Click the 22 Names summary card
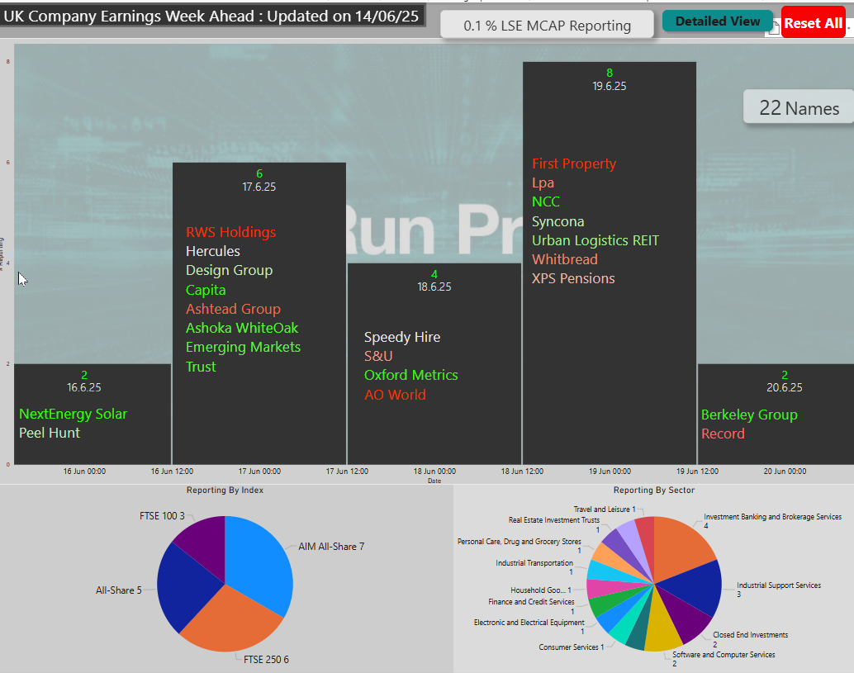The height and width of the screenshot is (673, 854). 799,108
